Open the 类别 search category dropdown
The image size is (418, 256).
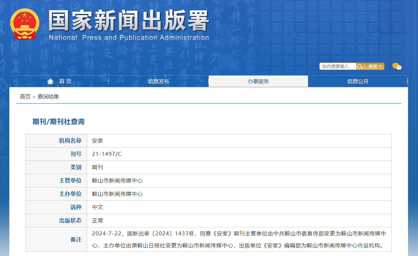pos(374,66)
